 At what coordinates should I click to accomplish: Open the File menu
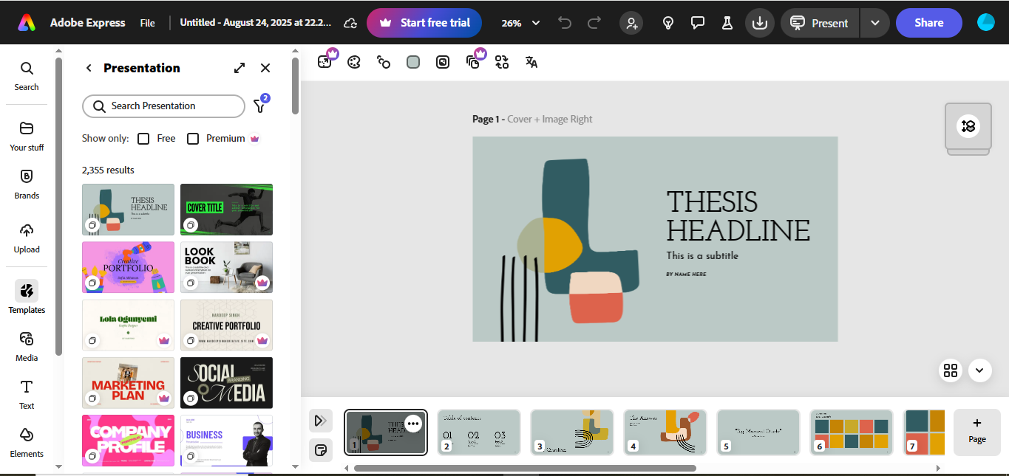tap(147, 23)
